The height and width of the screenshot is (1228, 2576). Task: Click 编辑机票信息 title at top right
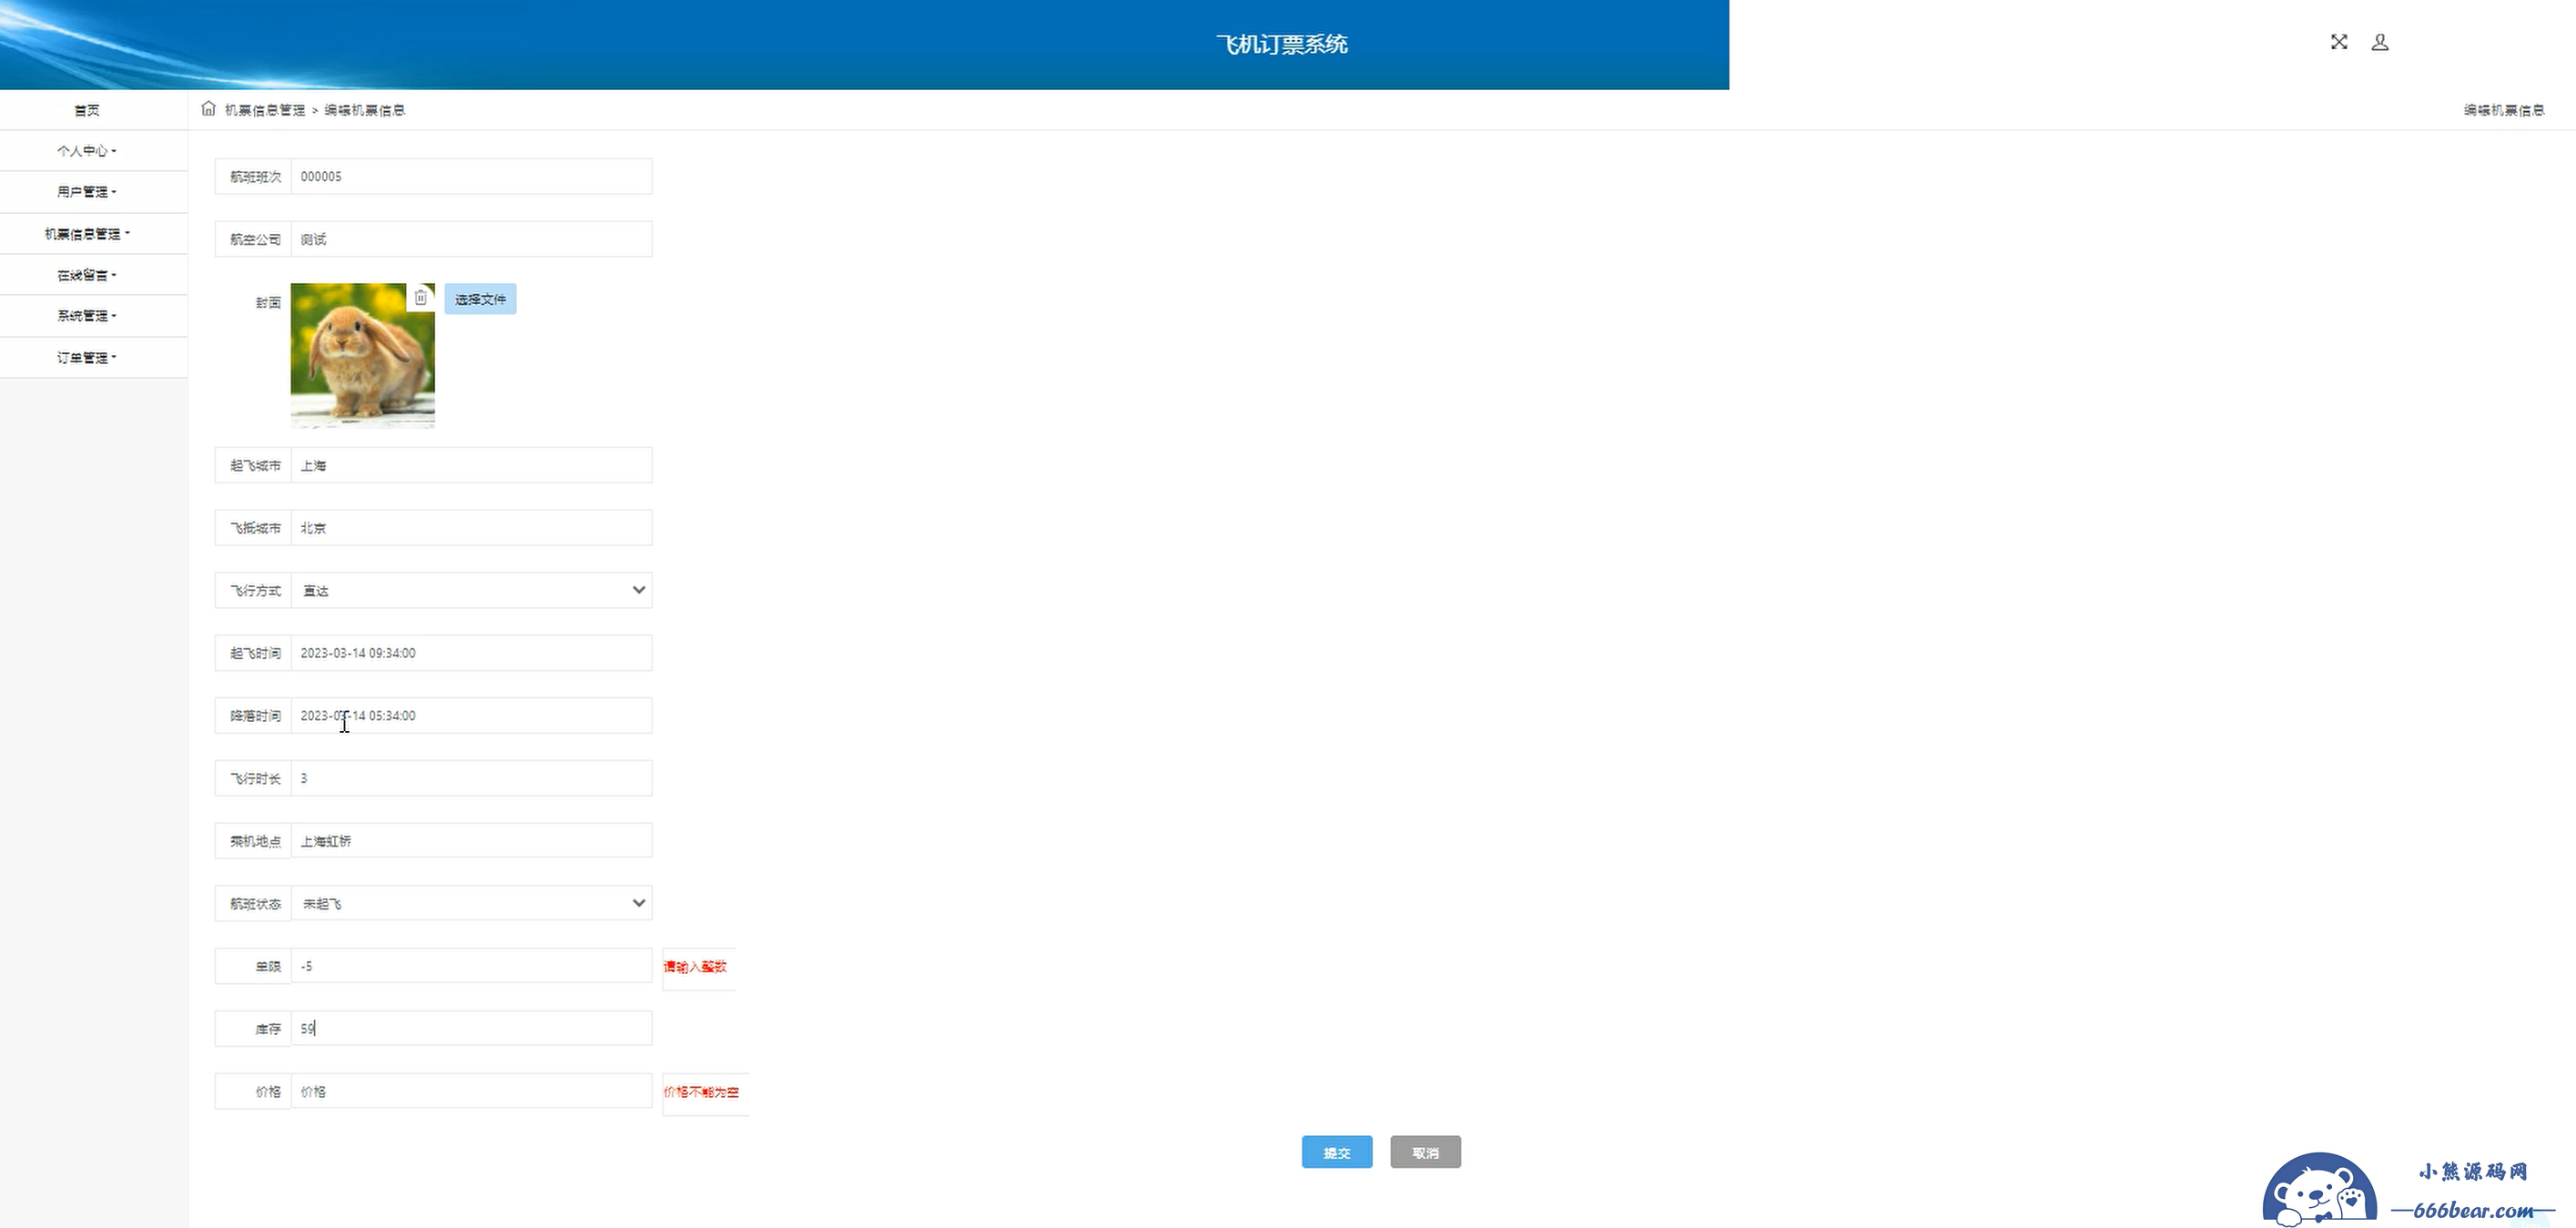(x=2504, y=110)
